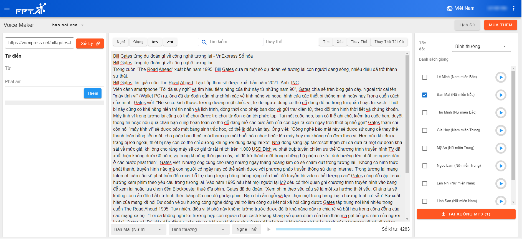Check the Ngọc Lam (Nữ miền Trung) voice
Image resolution: width=522 pixels, height=239 pixels.
(x=425, y=166)
